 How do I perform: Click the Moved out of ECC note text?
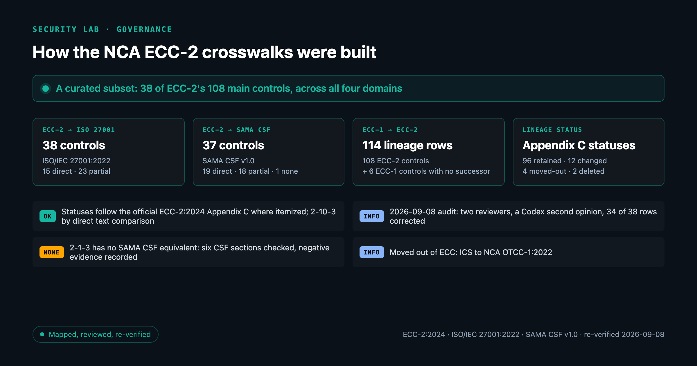click(471, 252)
